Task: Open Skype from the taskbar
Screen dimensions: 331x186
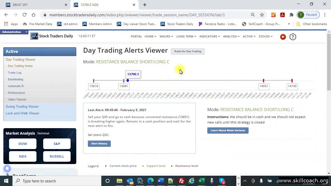Action: (222, 181)
